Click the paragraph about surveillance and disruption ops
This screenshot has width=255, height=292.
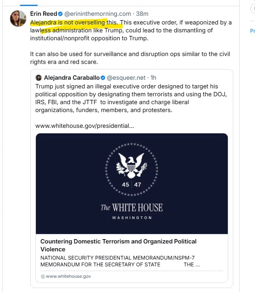pyautogui.click(x=130, y=58)
